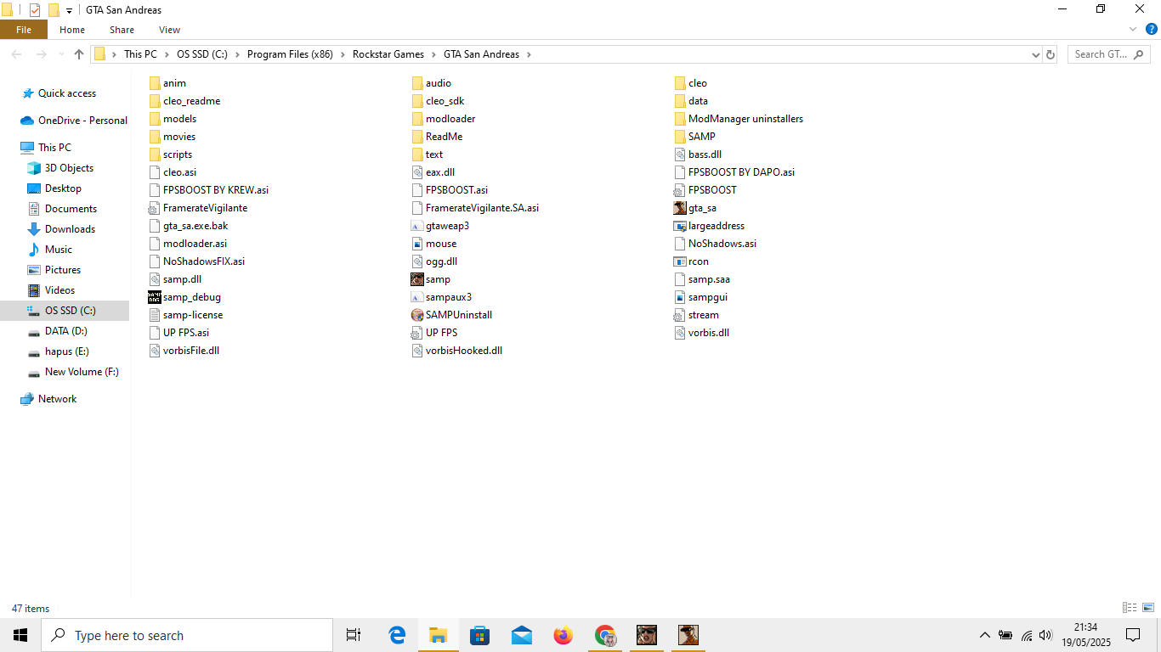Expand breadcrumb chevron after This PC
This screenshot has height=652, width=1161.
tap(167, 54)
